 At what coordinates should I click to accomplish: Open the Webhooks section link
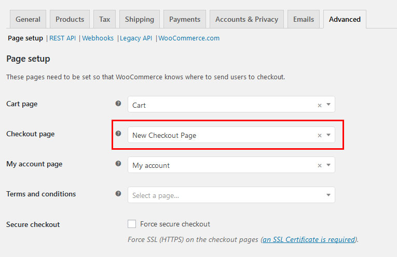click(98, 38)
